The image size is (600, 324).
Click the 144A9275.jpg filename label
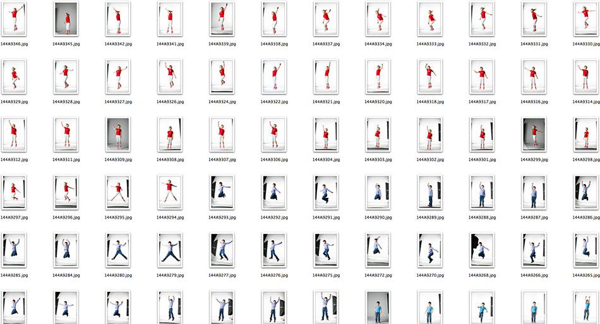click(x=325, y=275)
